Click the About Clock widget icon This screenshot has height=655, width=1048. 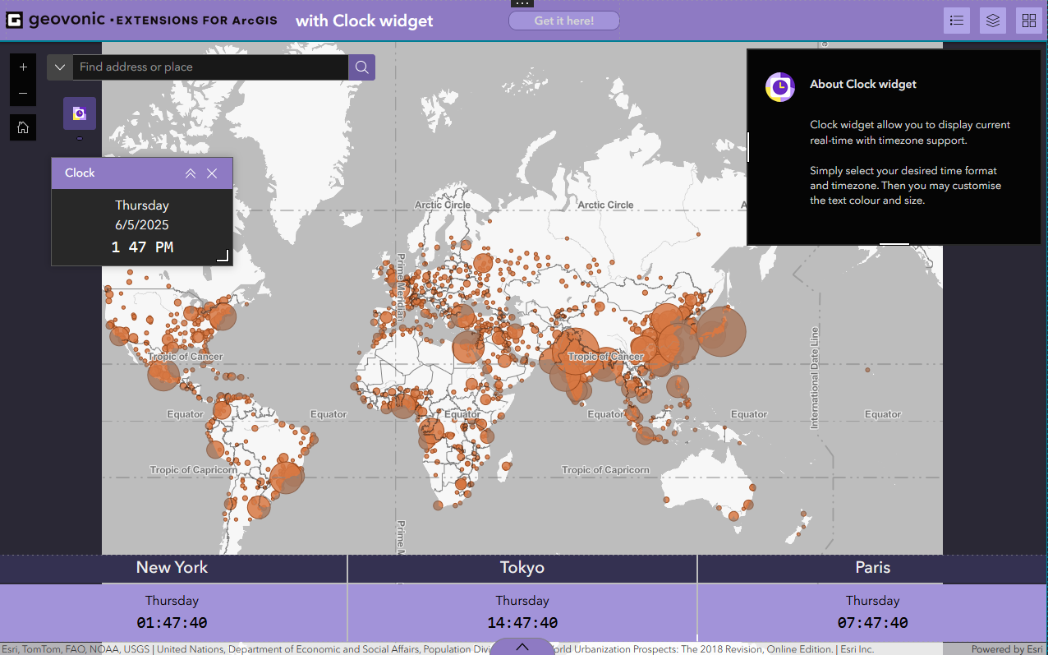(x=779, y=86)
